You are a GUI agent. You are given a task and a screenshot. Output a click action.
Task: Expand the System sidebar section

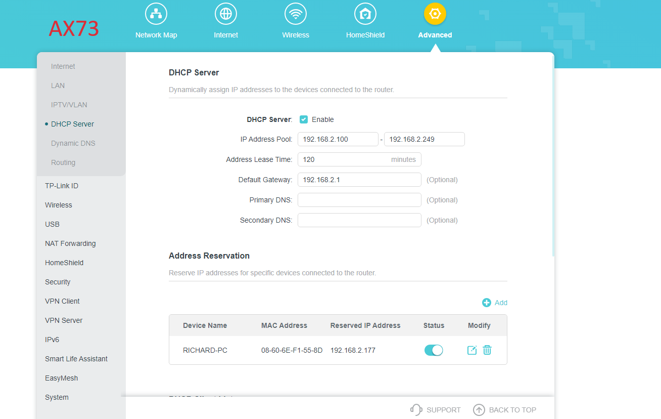click(x=57, y=397)
